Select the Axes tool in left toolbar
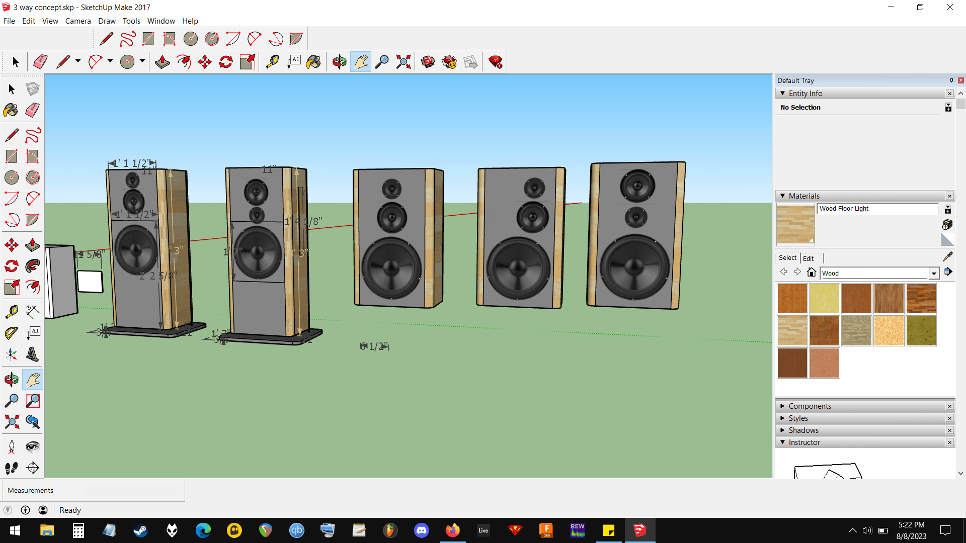The image size is (966, 543). (12, 354)
